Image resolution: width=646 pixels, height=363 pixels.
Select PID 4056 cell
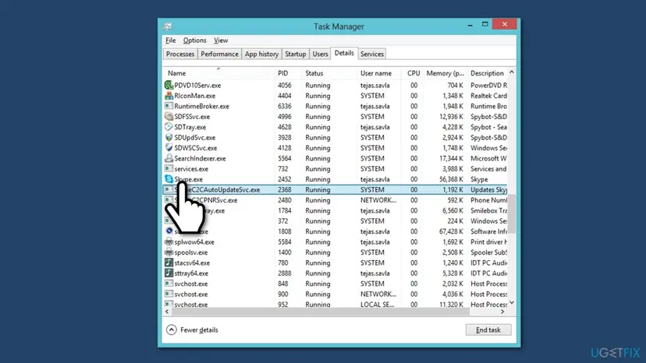(x=284, y=85)
